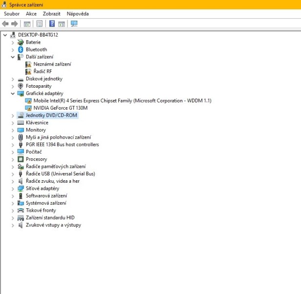The width and height of the screenshot is (301, 294).
Task: Click the Neznámé zařízení warning icon
Action: click(x=28, y=64)
